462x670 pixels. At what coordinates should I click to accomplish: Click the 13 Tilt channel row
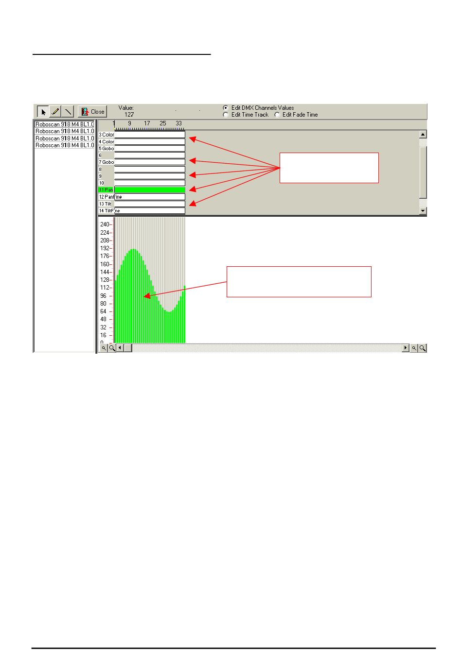click(142, 204)
